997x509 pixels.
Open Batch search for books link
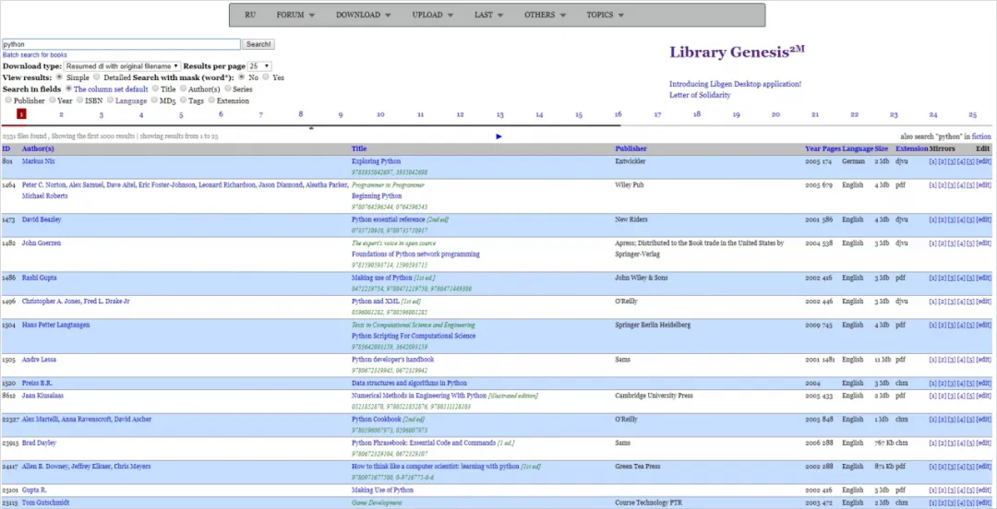pyautogui.click(x=34, y=55)
